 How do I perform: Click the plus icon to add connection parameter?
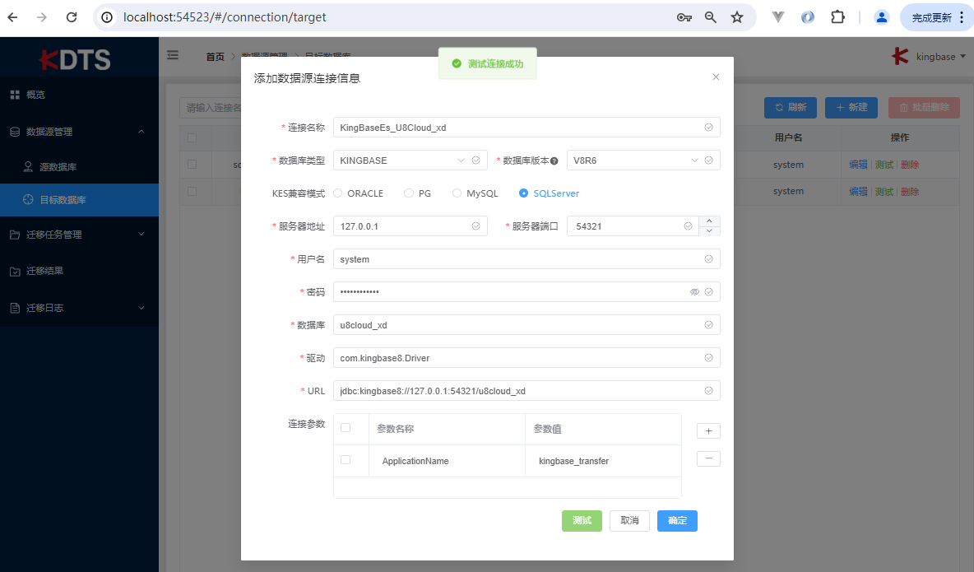[708, 431]
